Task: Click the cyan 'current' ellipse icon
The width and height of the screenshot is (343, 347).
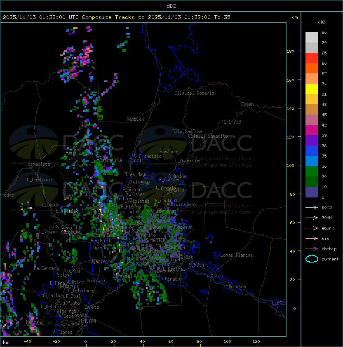Action: coord(312,259)
